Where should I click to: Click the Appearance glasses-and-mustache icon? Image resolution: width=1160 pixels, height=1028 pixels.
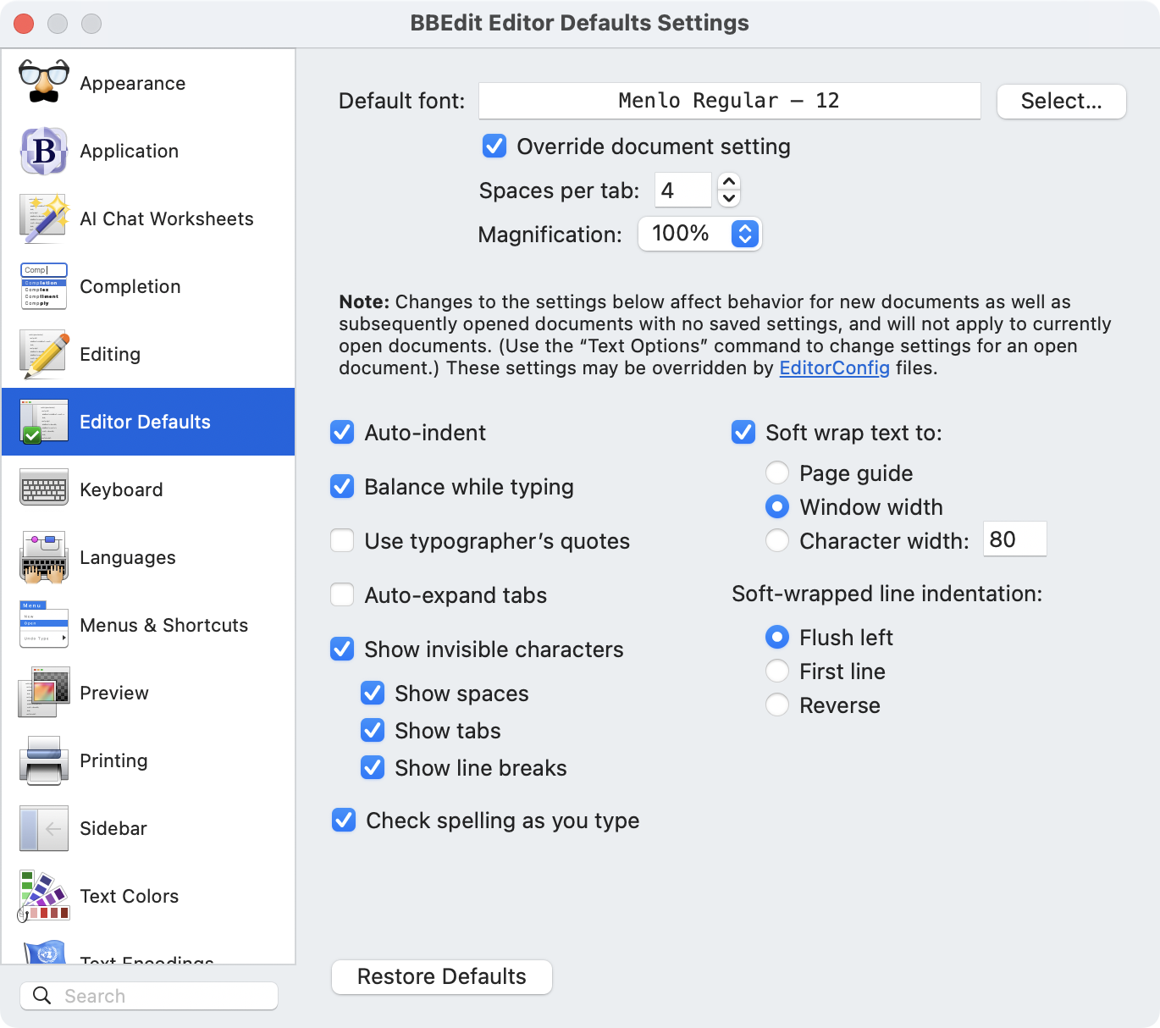(44, 83)
